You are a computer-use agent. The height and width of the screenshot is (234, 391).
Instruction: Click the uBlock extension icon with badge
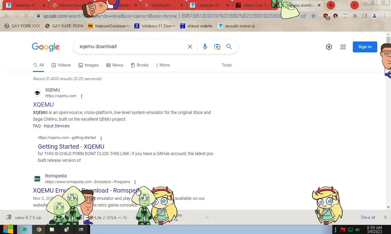click(x=326, y=16)
